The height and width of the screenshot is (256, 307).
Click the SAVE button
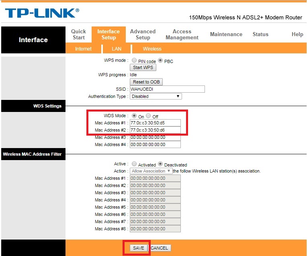click(x=138, y=248)
